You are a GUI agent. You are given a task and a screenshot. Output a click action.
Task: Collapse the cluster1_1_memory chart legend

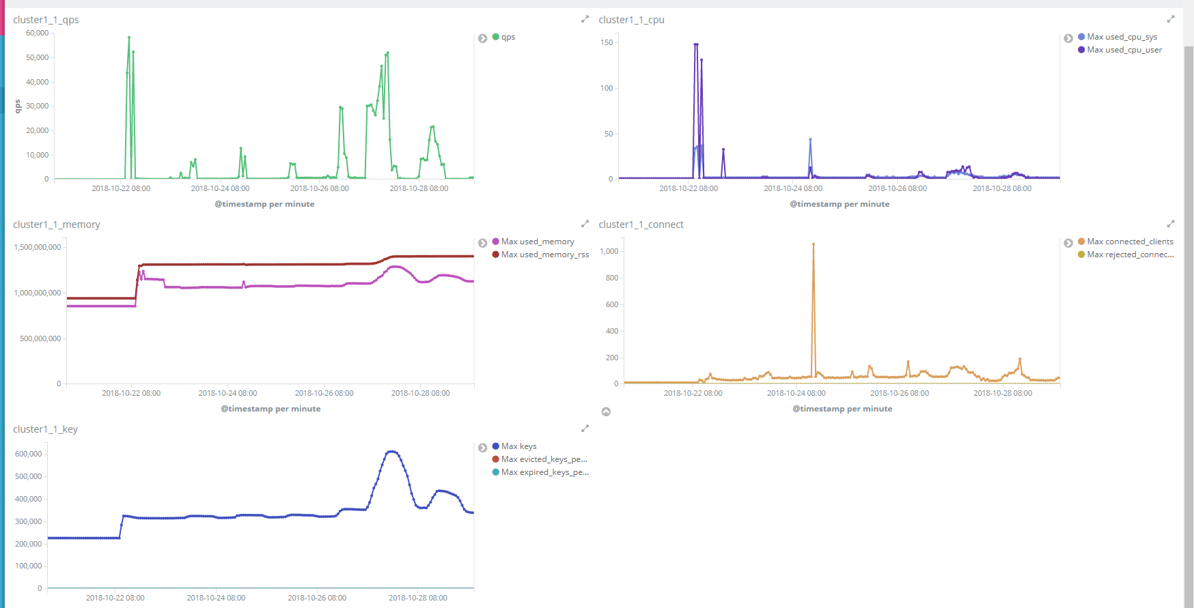pyautogui.click(x=482, y=243)
